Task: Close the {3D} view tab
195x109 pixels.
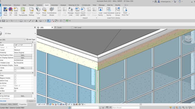Action: pyautogui.click(x=52, y=28)
